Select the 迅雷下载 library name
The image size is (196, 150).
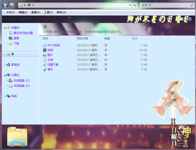(53, 65)
